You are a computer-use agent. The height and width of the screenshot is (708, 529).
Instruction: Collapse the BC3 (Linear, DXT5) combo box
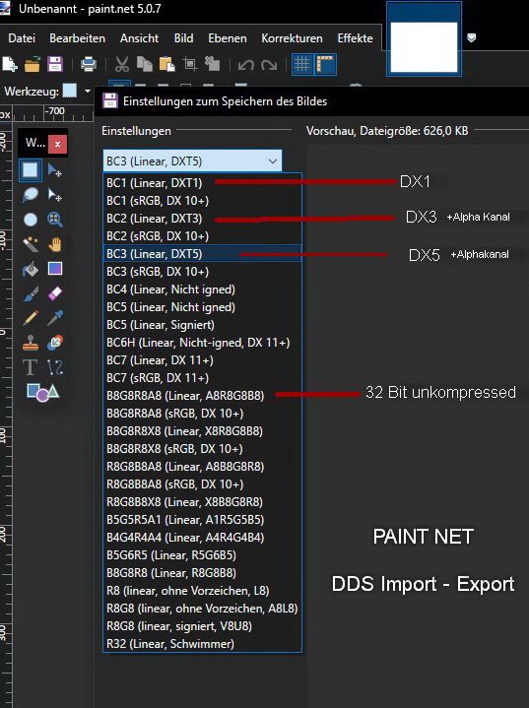pyautogui.click(x=192, y=161)
